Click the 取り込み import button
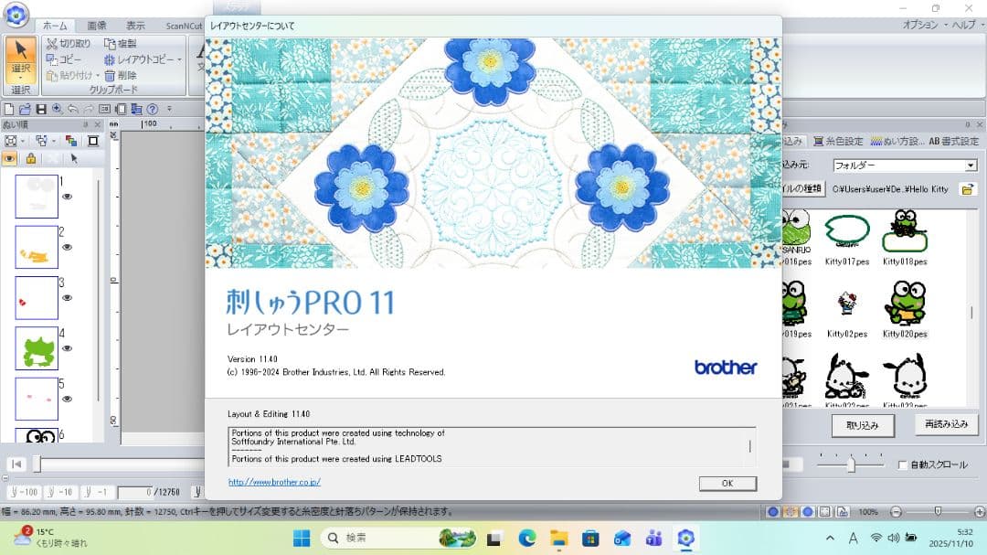 coord(863,425)
